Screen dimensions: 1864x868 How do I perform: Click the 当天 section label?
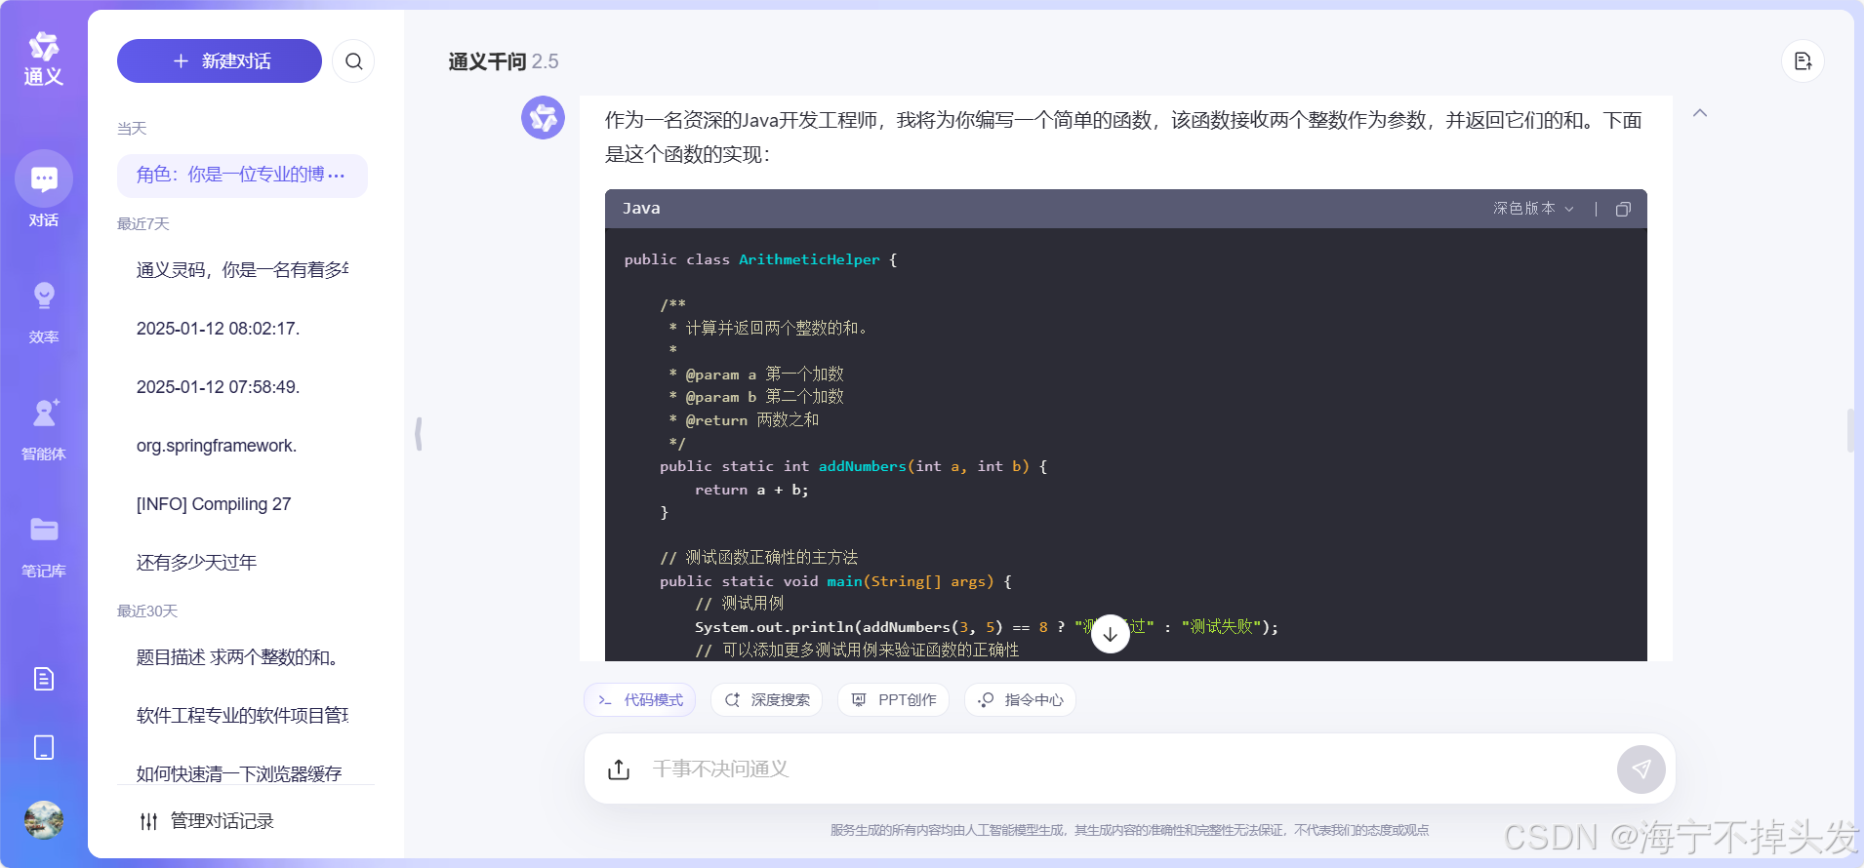pyautogui.click(x=132, y=129)
